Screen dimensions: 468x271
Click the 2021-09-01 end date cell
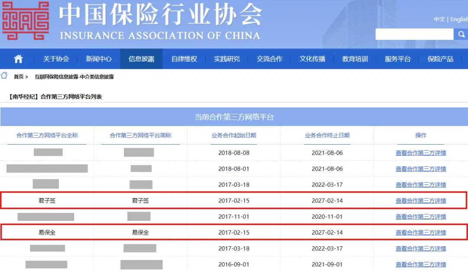coord(327,265)
